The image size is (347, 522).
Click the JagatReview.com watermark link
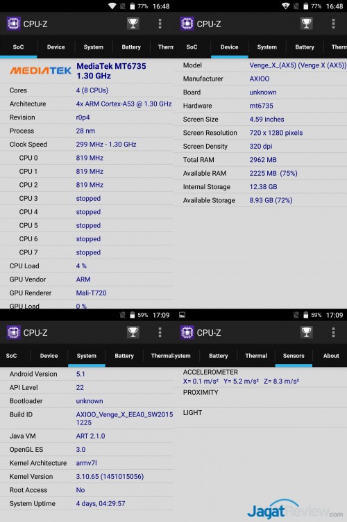coord(295,509)
